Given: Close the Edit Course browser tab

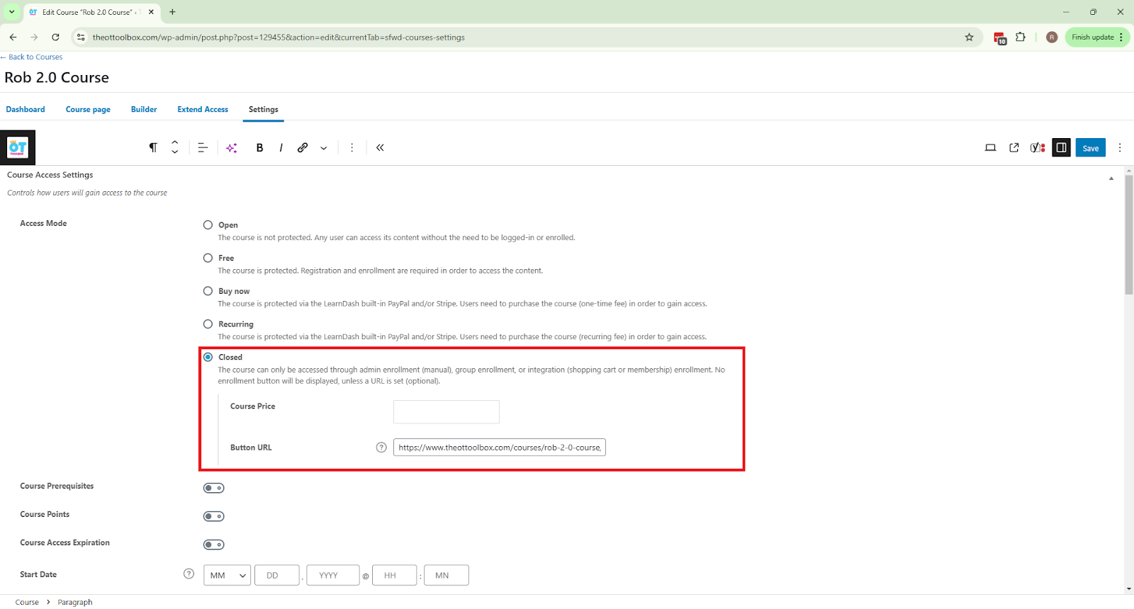Looking at the screenshot, I should 151,11.
